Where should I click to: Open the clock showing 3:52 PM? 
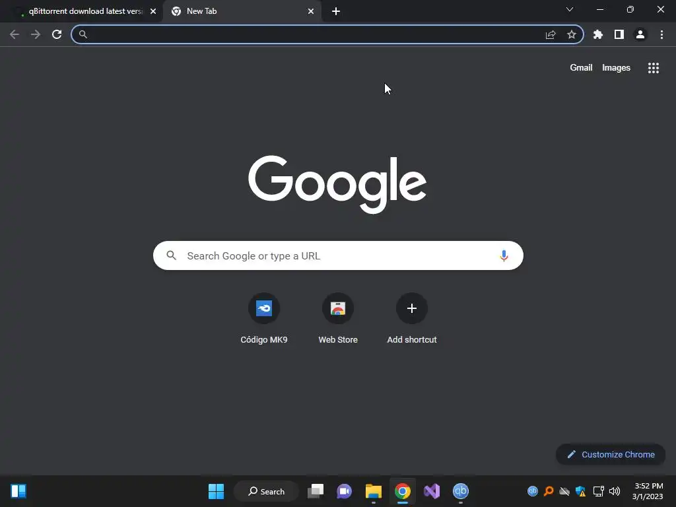coord(648,491)
